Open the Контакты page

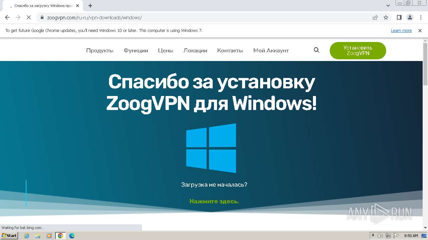click(x=230, y=51)
